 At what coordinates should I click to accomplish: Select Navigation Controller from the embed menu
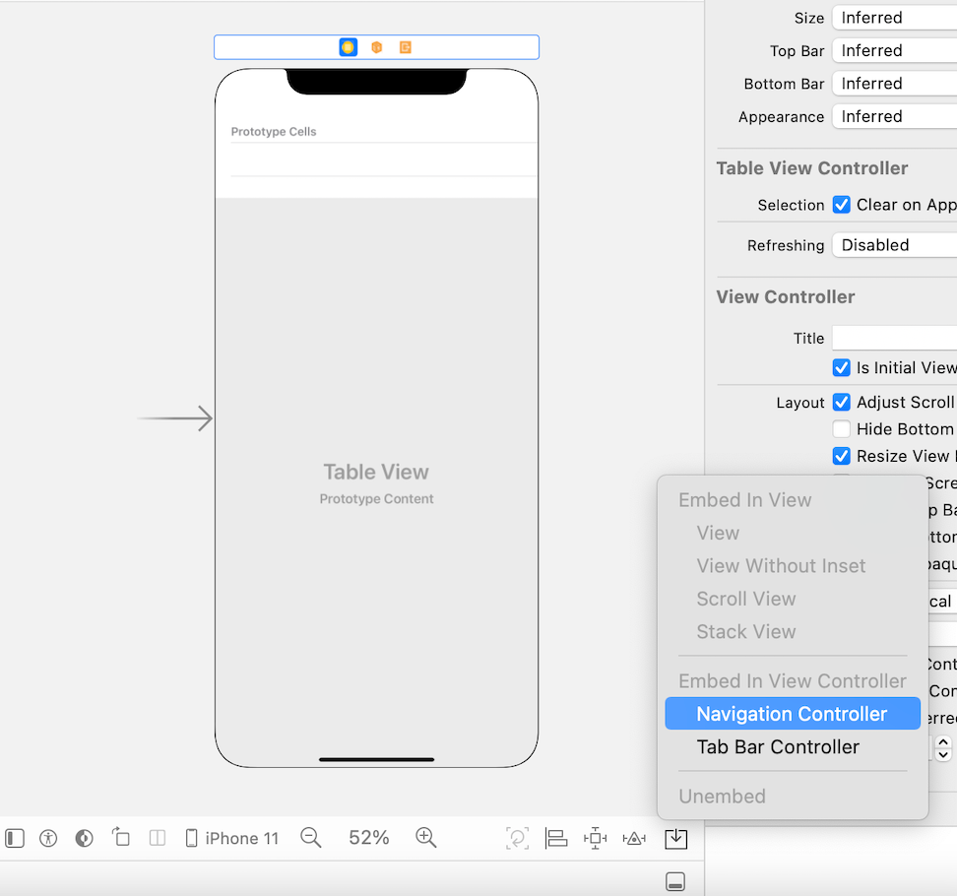point(793,713)
